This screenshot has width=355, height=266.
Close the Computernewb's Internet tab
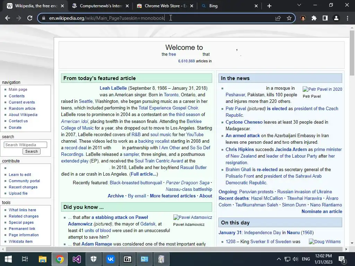point(127,6)
